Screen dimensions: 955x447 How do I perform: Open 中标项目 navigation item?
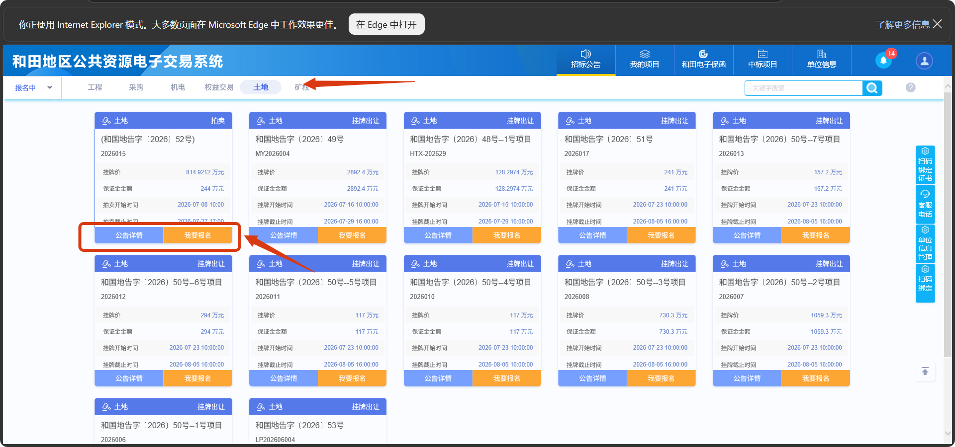click(x=763, y=60)
